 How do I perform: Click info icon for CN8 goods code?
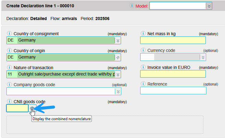pos(9,102)
